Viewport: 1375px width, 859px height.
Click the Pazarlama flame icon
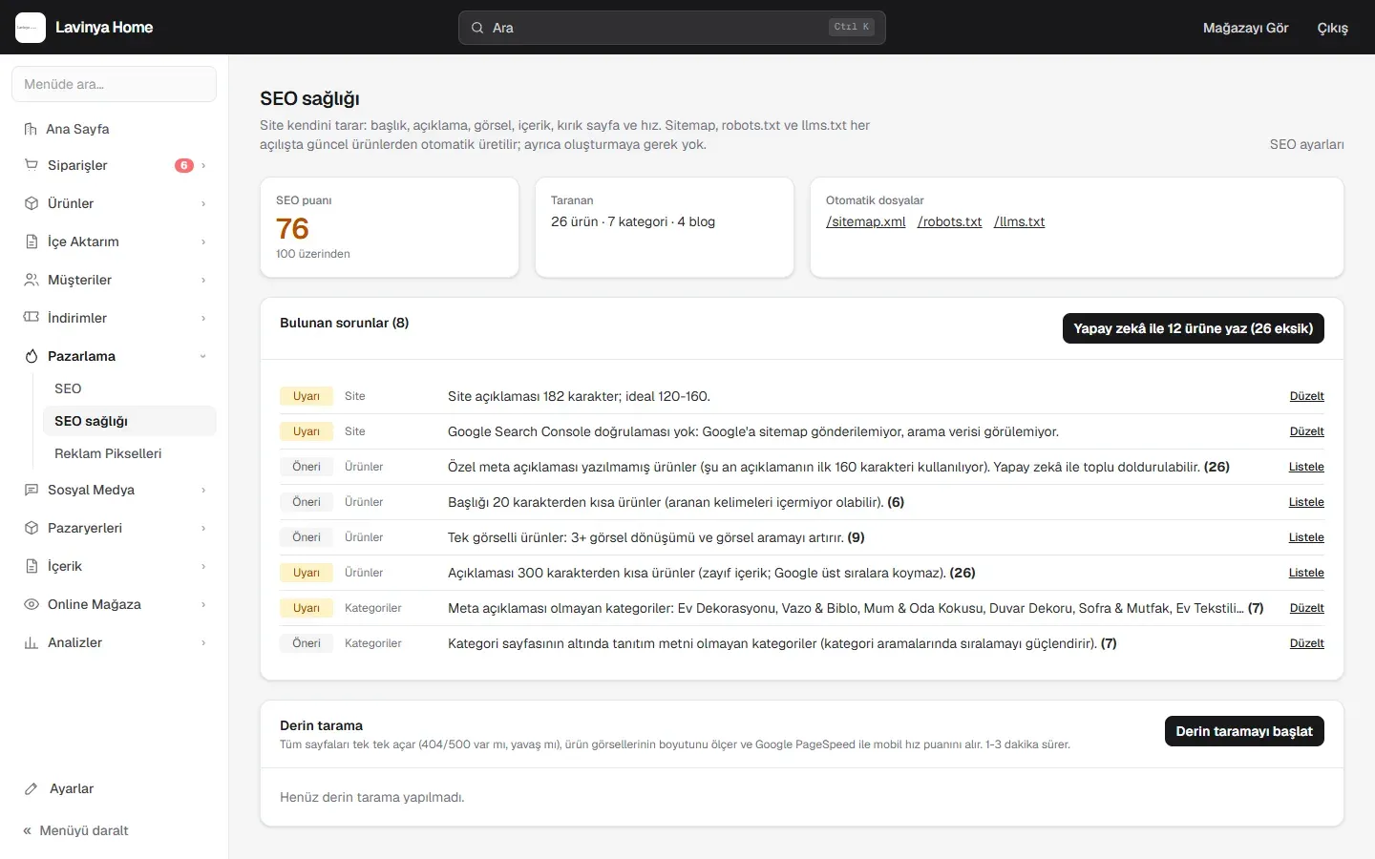click(32, 356)
